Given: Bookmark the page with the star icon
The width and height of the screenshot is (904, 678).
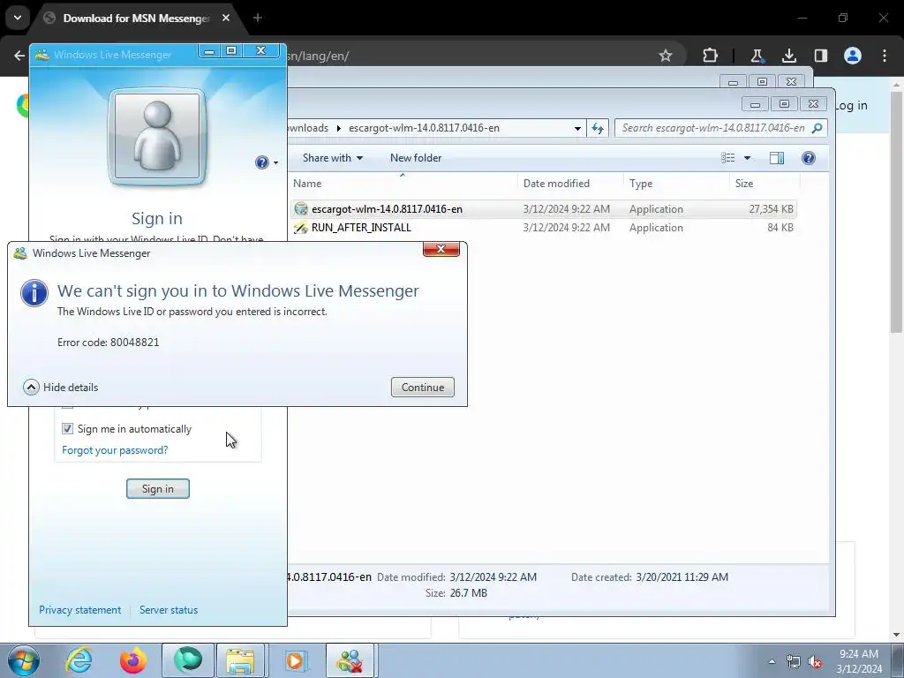Looking at the screenshot, I should pos(666,56).
